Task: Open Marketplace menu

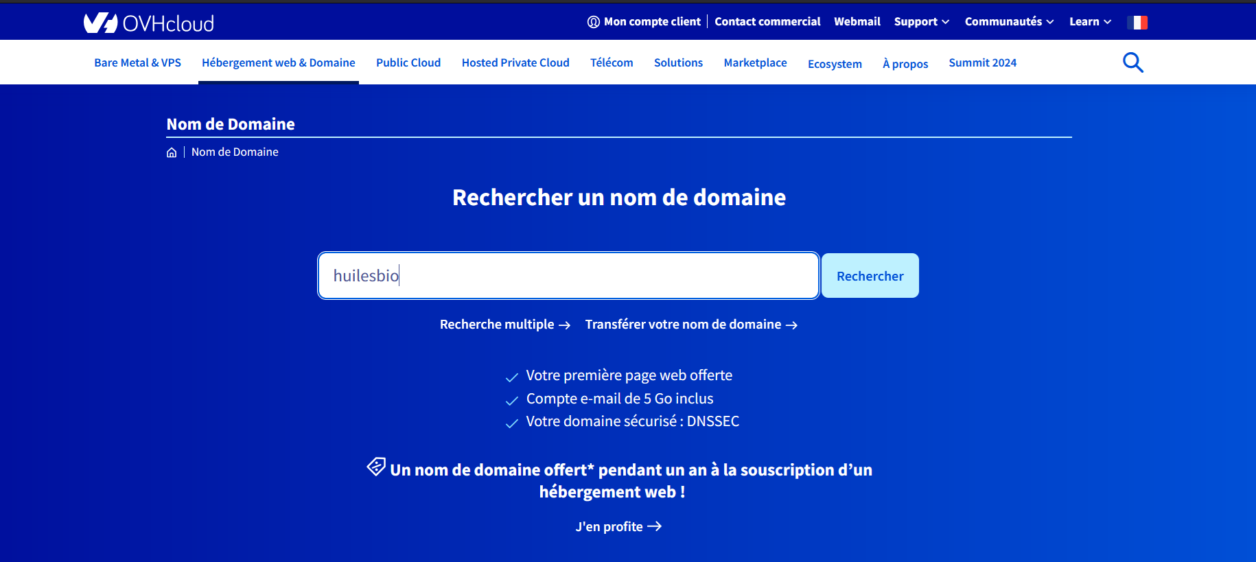Action: [x=755, y=62]
